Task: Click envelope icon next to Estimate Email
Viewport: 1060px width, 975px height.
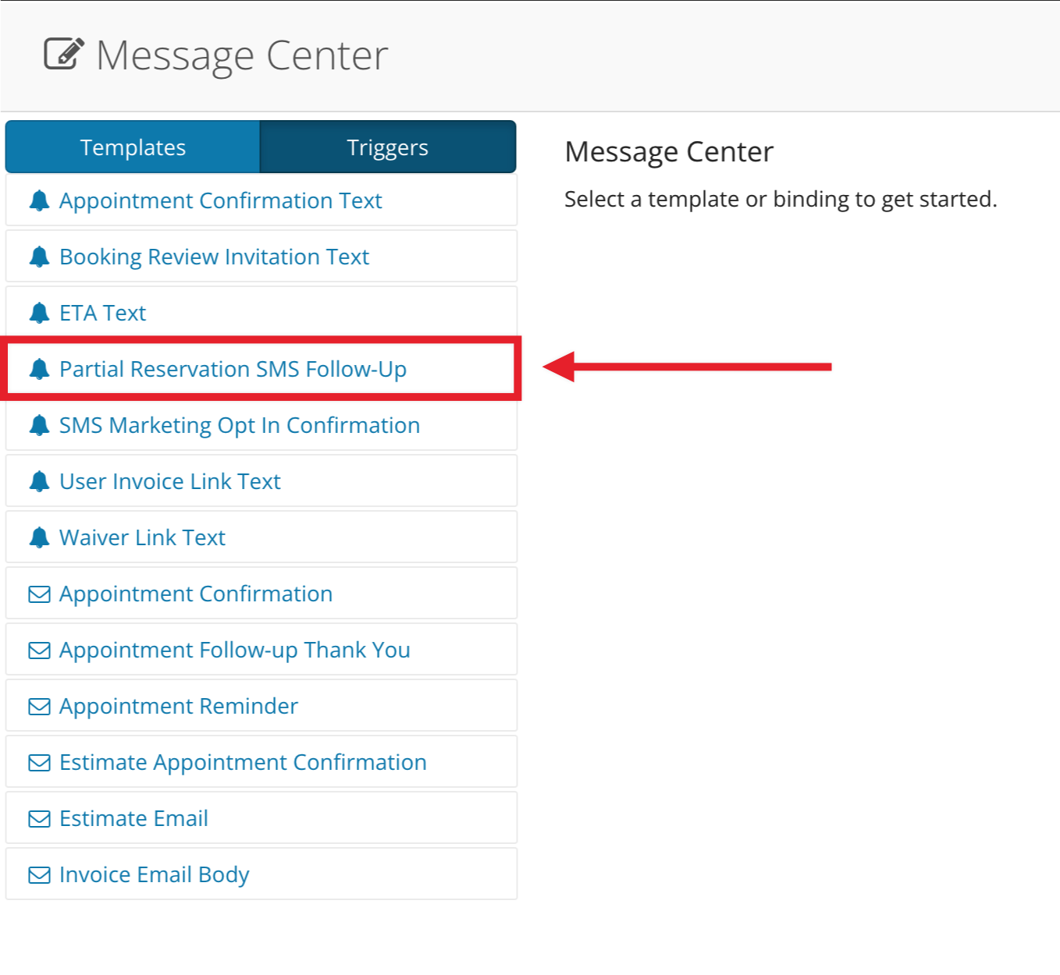Action: click(39, 819)
